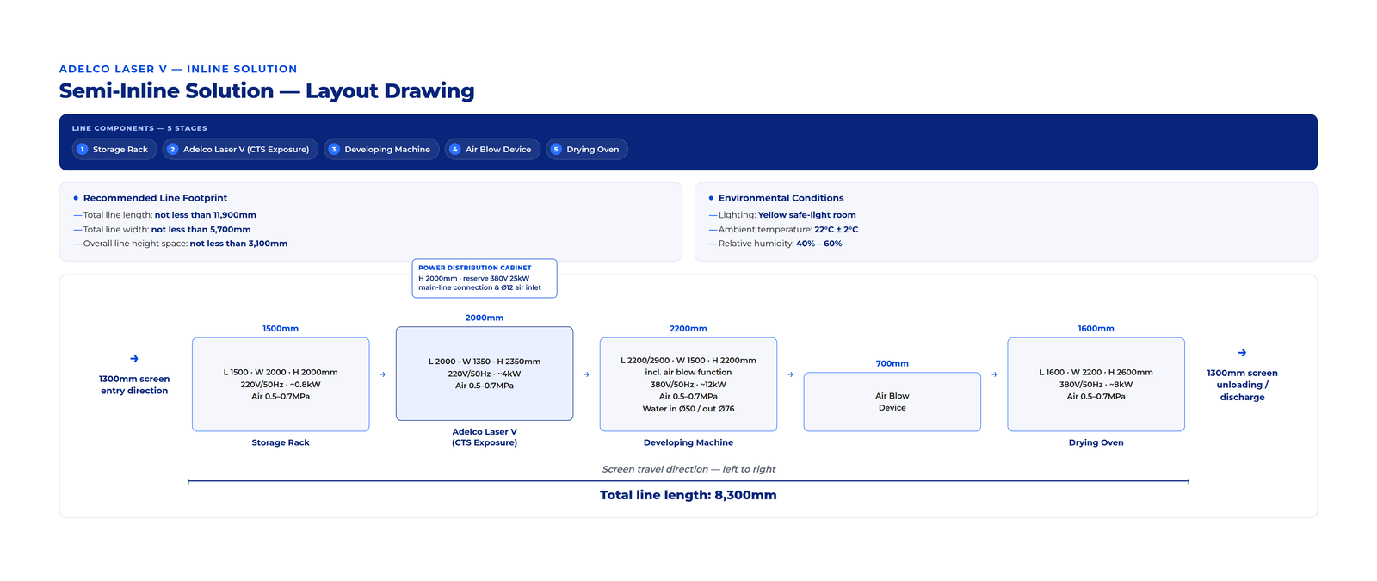Click the highlighted Adelco Laser V box in the layout
Screen dimensions: 1377x581
point(485,374)
